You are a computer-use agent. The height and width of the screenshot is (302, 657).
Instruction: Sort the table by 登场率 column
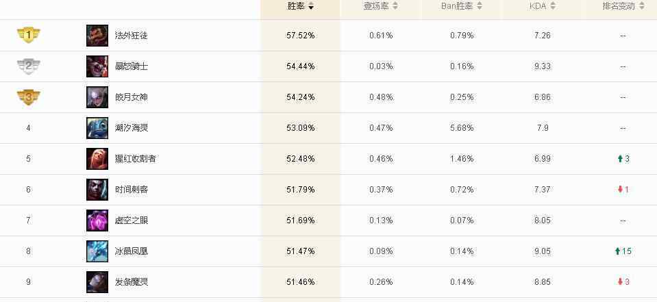381,6
